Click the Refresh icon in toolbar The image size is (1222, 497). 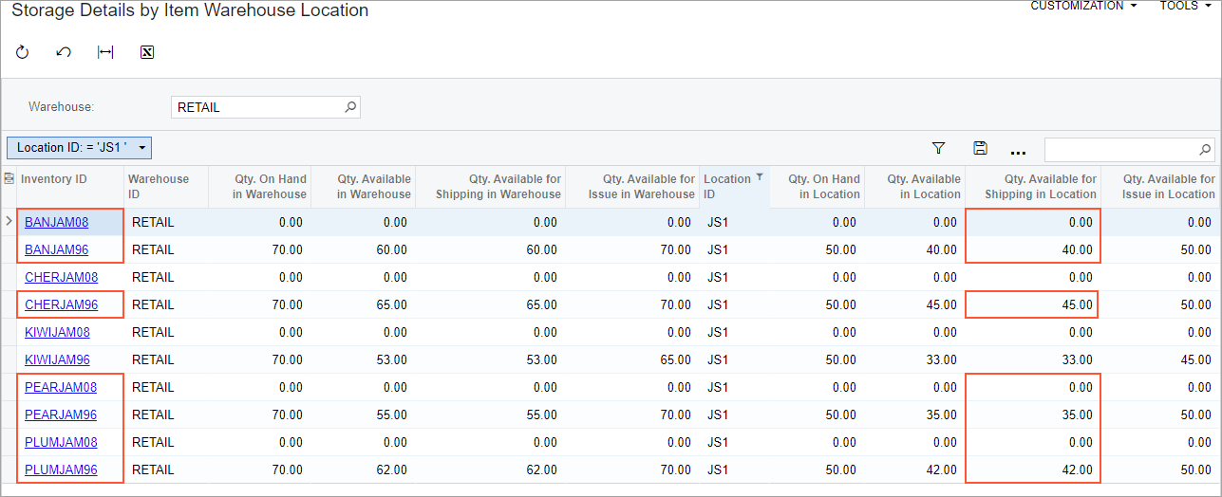coord(23,52)
